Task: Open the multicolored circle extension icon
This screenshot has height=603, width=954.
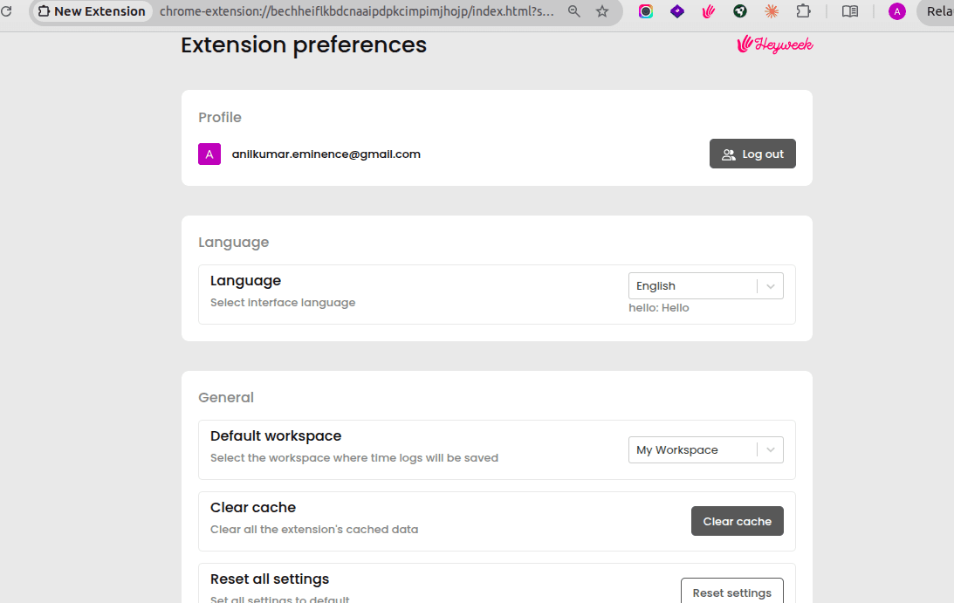Action: (646, 11)
